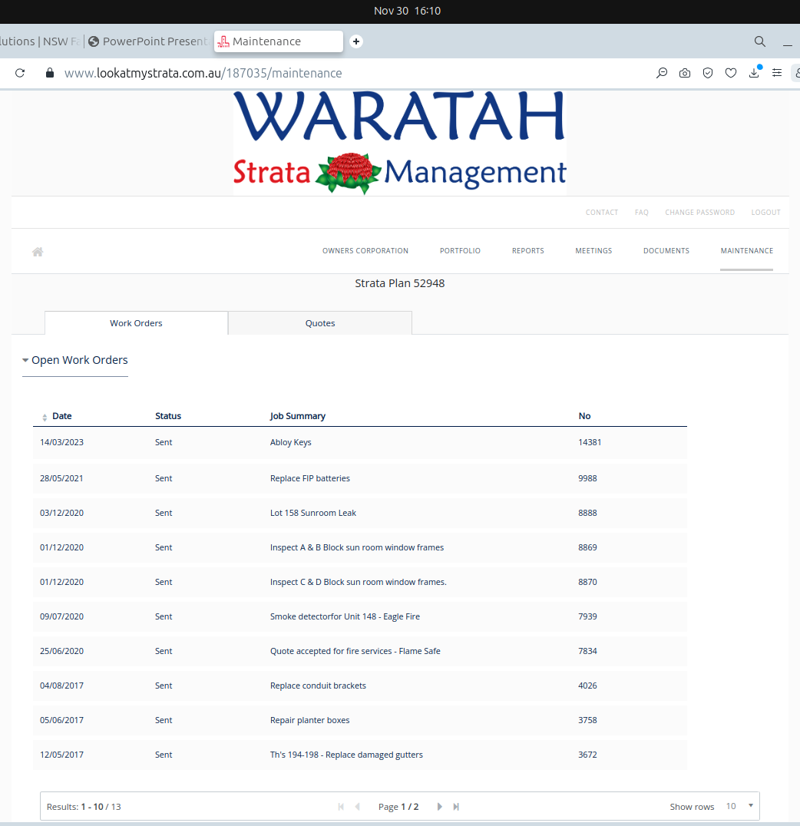Select Inspect A & B Block window frames
This screenshot has height=826, width=800.
(357, 547)
